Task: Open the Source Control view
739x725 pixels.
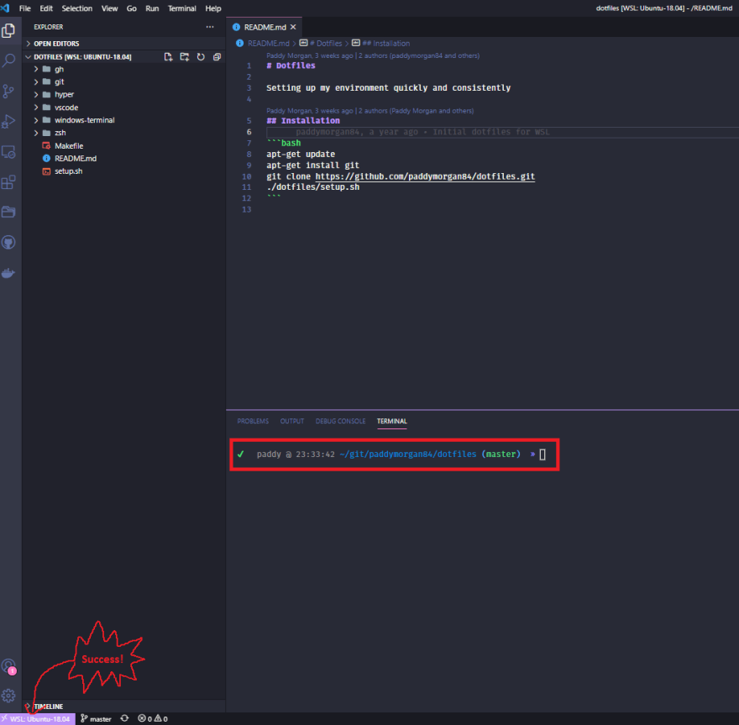Action: [x=8, y=91]
